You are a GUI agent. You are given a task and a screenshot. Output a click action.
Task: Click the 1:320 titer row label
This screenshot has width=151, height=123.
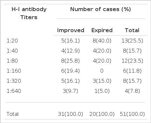click(x=14, y=81)
